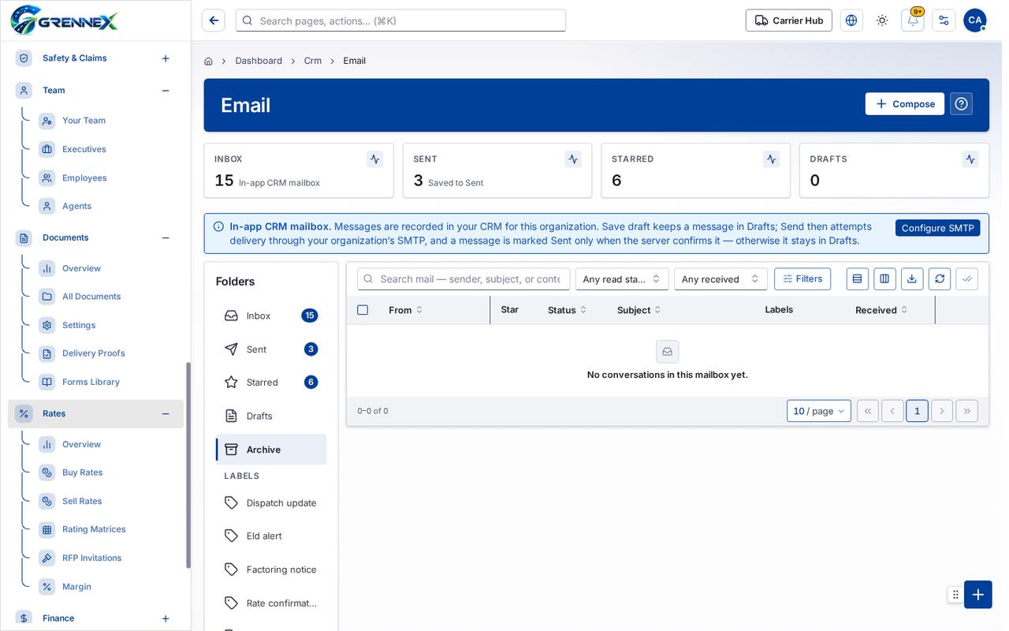Viewport: 1009px width, 631px height.
Task: Select the Dispatch update label
Action: [271, 503]
